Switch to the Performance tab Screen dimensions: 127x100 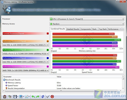pos(113,29)
